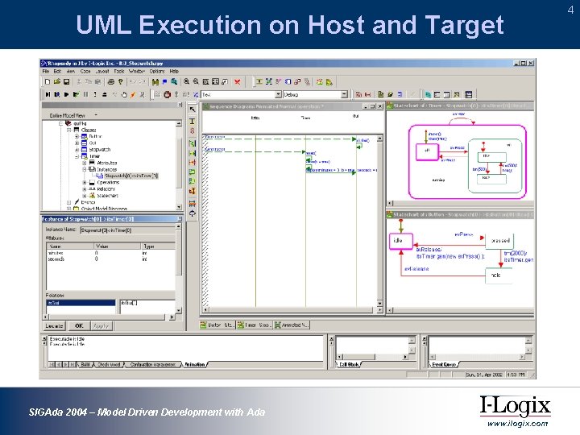Collapse the Timer class tree node
Viewport: 580px width, 435px height.
click(77, 156)
